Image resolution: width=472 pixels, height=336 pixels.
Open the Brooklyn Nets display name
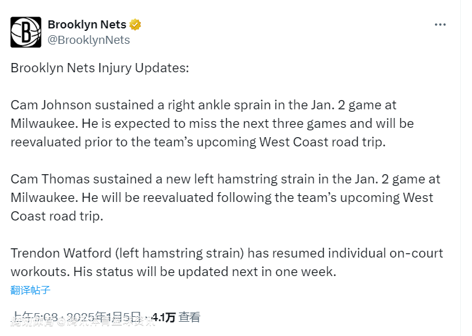(86, 25)
